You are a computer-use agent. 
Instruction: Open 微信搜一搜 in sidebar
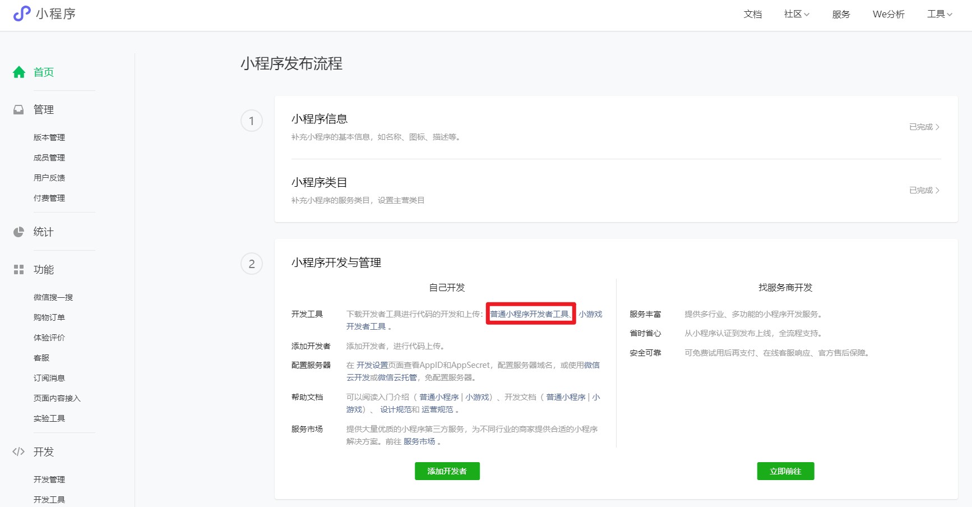click(x=53, y=297)
